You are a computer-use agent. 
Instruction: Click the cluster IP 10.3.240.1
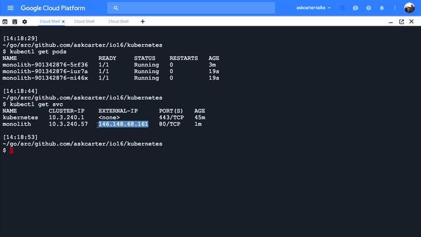point(66,117)
